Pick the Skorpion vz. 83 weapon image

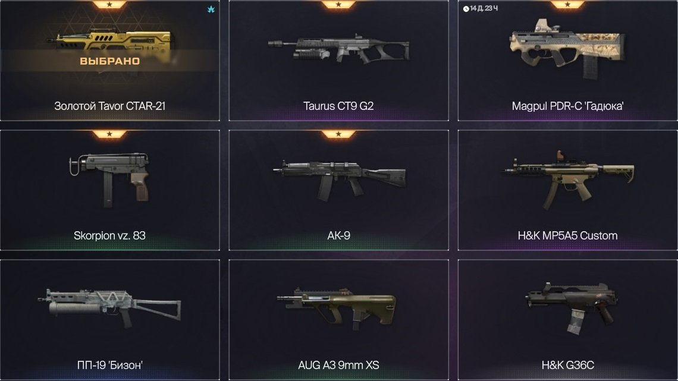[x=110, y=180]
